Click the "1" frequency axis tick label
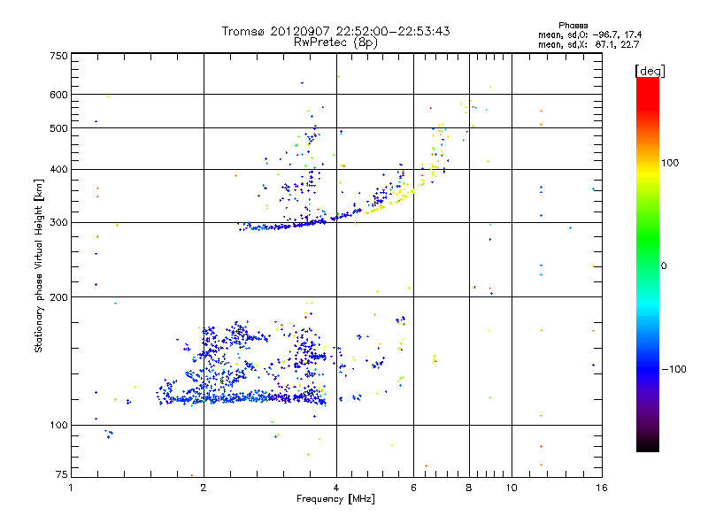The height and width of the screenshot is (531, 708). (x=71, y=488)
